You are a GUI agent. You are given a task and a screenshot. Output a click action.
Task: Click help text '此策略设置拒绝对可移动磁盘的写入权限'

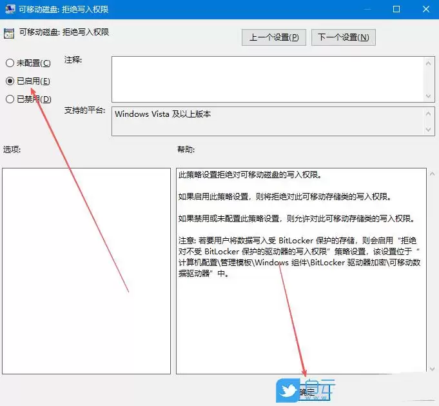click(x=250, y=175)
